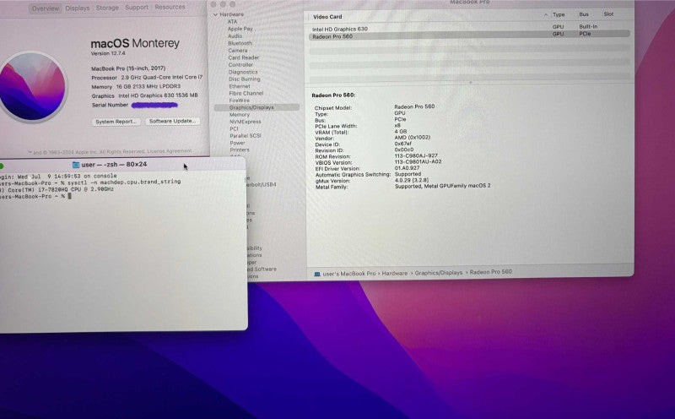Select PCI in hardware list
Viewport: 675px width, 419px height.
234,129
